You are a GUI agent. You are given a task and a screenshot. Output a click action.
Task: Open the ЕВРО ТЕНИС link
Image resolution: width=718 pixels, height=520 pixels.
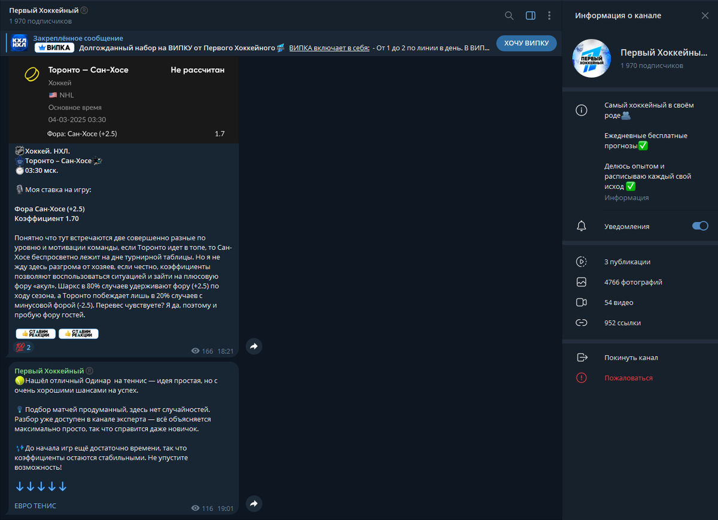pos(35,506)
